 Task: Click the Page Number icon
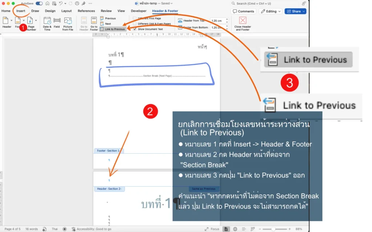pos(30,21)
